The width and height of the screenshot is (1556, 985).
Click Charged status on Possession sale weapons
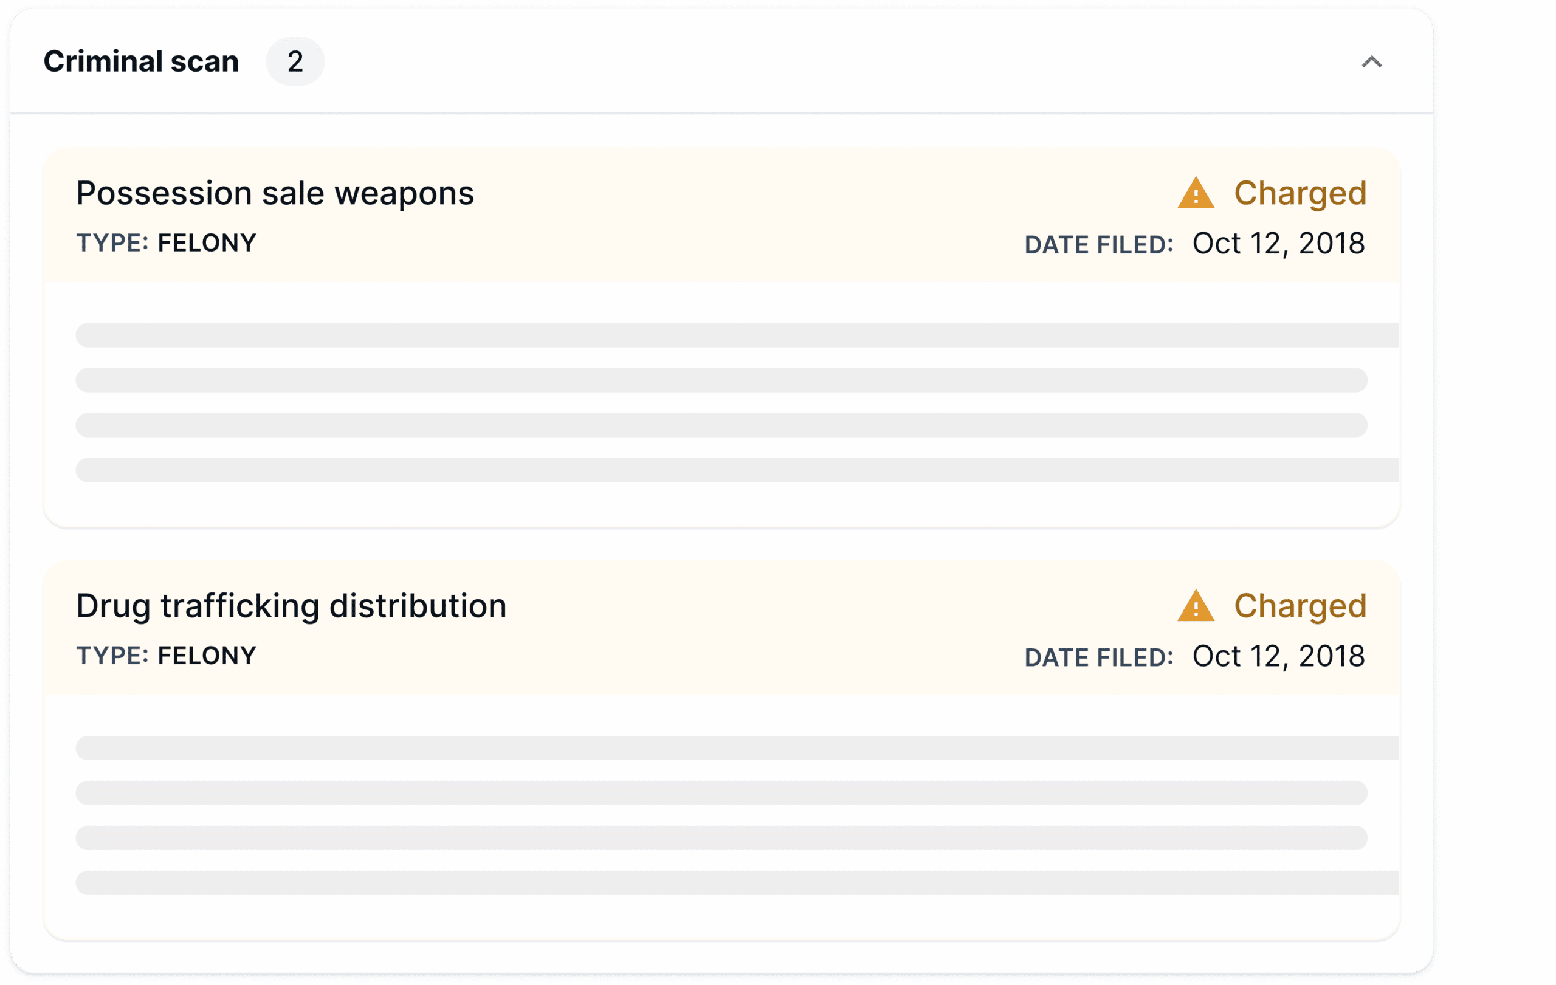click(1300, 193)
